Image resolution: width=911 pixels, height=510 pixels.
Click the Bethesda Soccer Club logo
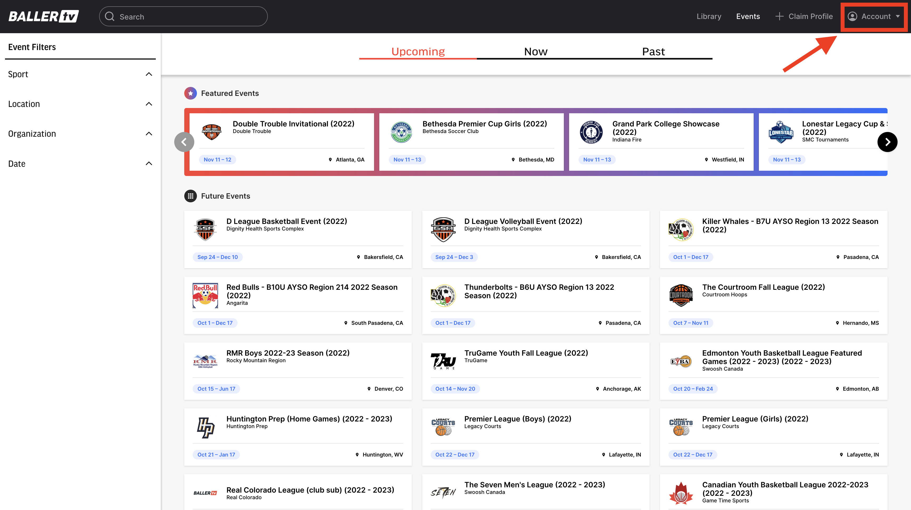coord(401,132)
